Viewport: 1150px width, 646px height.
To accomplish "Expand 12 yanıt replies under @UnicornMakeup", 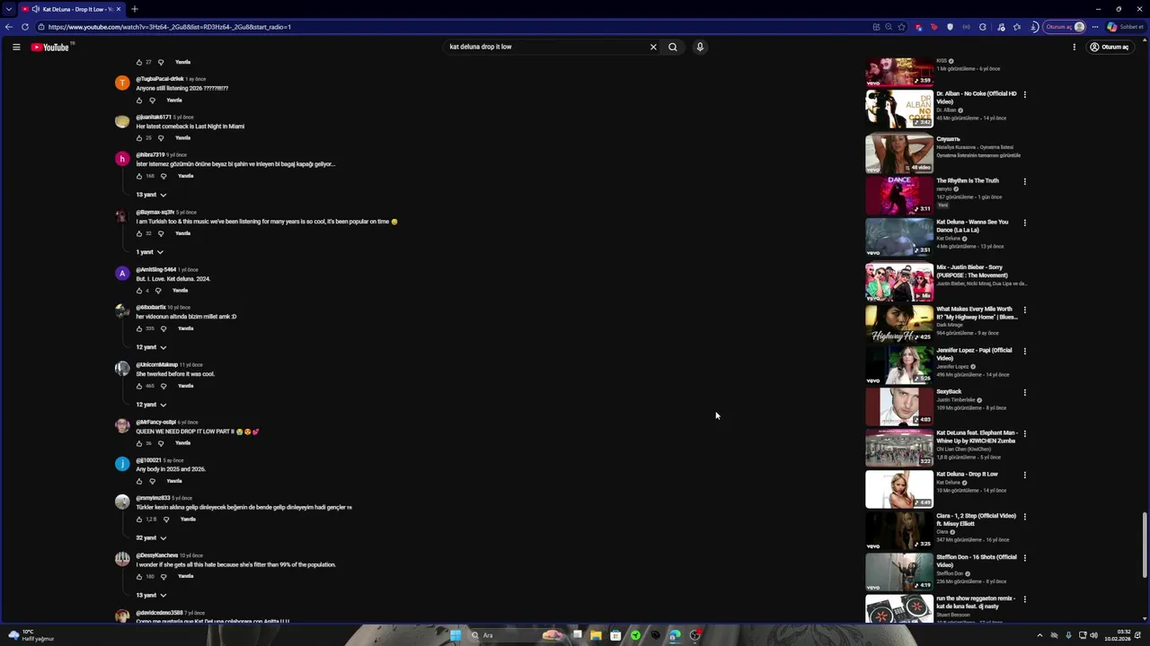I will coord(150,405).
